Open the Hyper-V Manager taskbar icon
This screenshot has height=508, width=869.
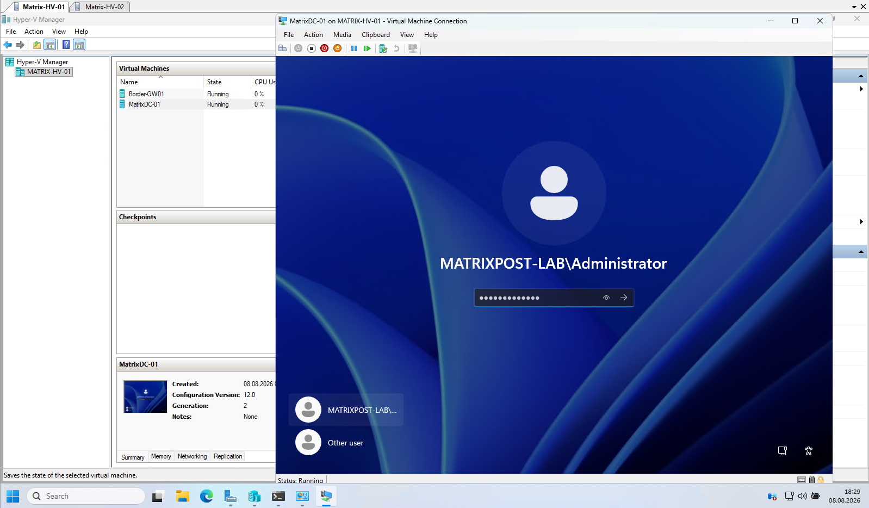255,496
